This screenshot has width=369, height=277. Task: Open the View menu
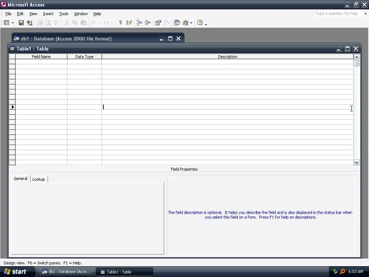click(33, 14)
